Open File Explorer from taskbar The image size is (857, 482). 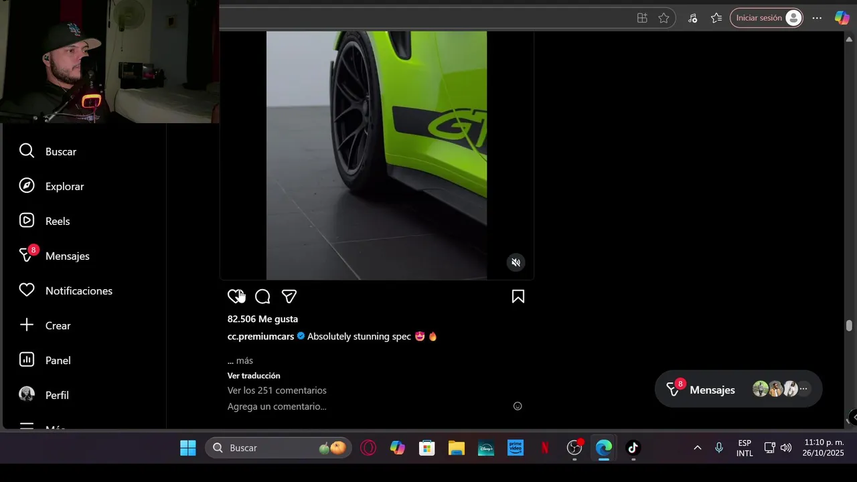457,448
